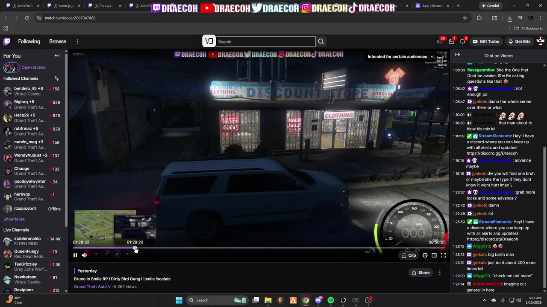Toggle theatre mode
547x307 pixels.
pos(434,255)
